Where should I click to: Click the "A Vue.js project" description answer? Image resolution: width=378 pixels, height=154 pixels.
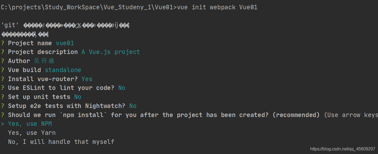tap(111, 52)
